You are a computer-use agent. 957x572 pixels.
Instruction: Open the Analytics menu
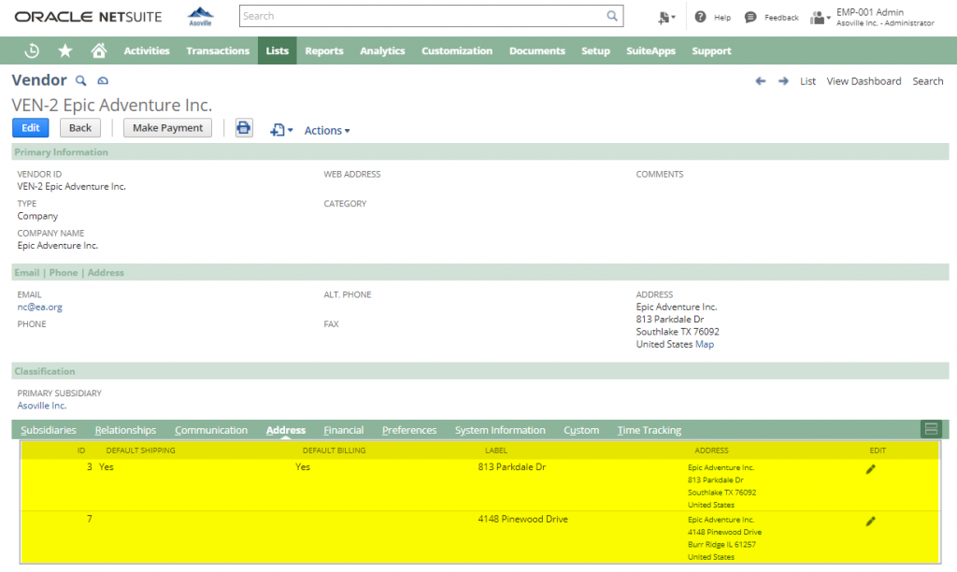pos(382,50)
